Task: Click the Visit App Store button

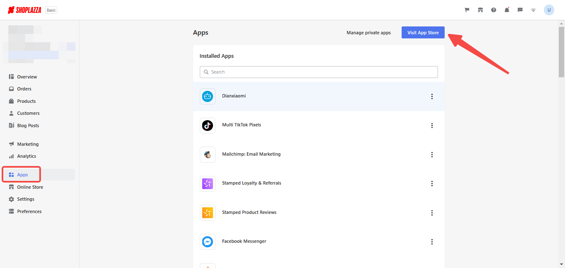Action: click(423, 33)
